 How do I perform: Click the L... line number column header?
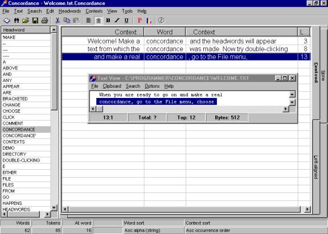[304, 32]
